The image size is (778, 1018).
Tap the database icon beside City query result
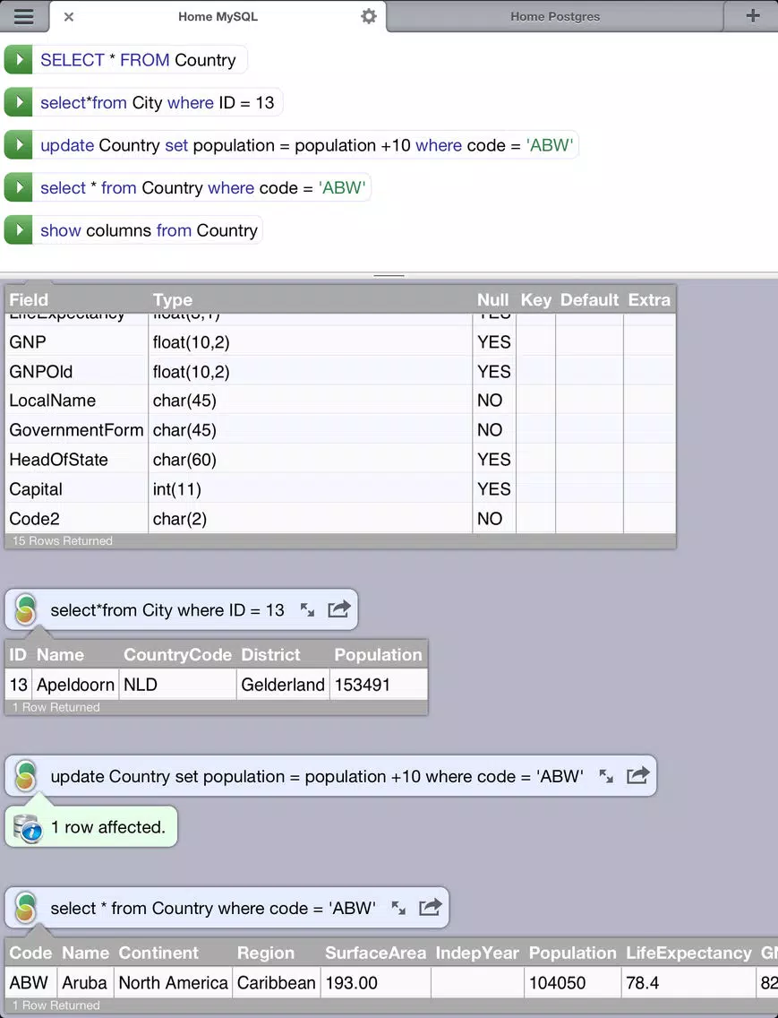point(26,609)
